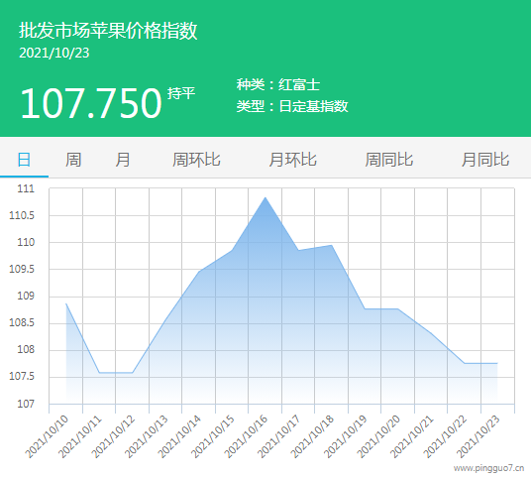Switch to 月环比 month-over-month tab
The image size is (531, 479).
292,160
